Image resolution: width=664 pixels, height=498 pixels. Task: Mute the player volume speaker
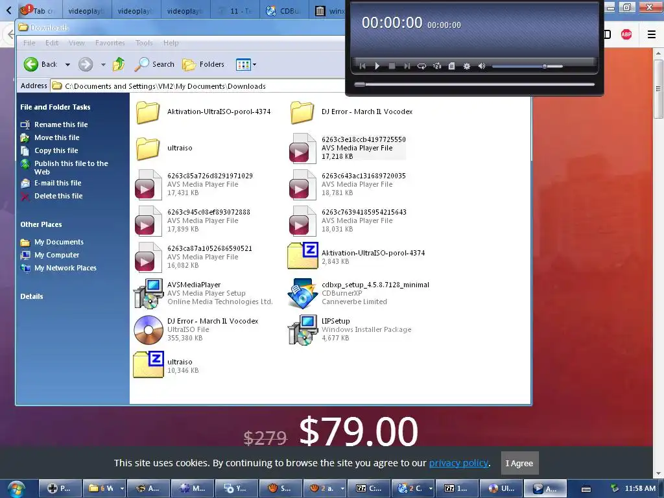pyautogui.click(x=482, y=66)
